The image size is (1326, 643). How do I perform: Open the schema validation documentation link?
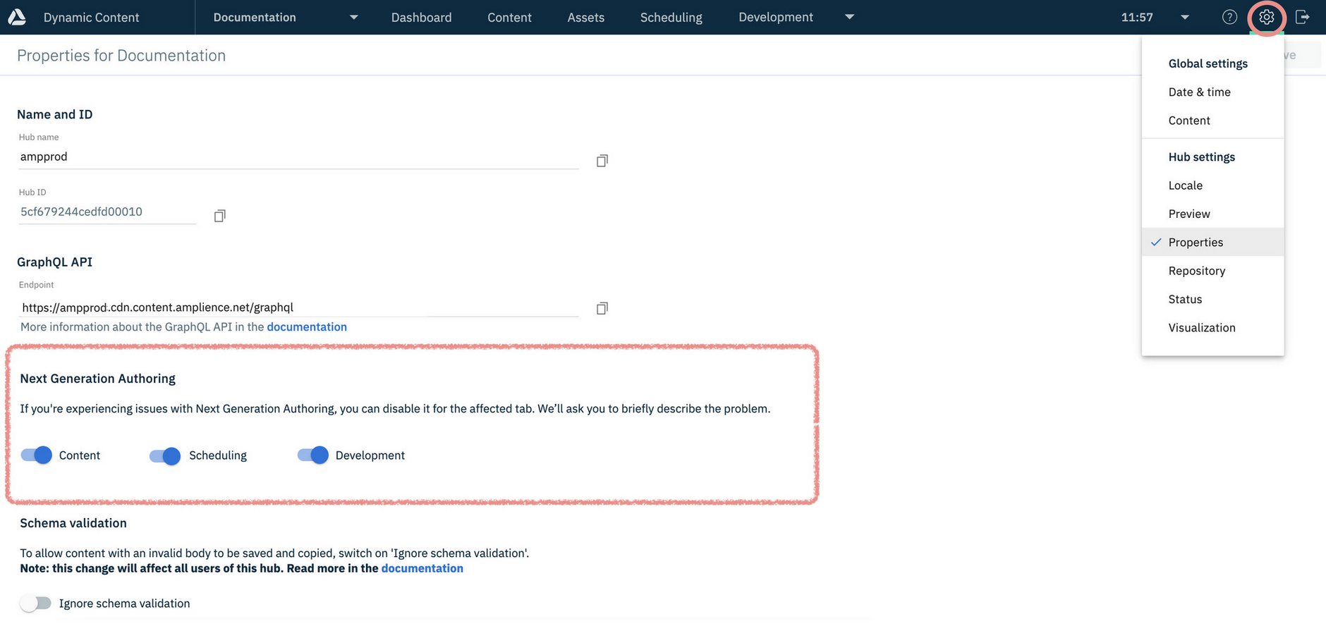click(422, 568)
